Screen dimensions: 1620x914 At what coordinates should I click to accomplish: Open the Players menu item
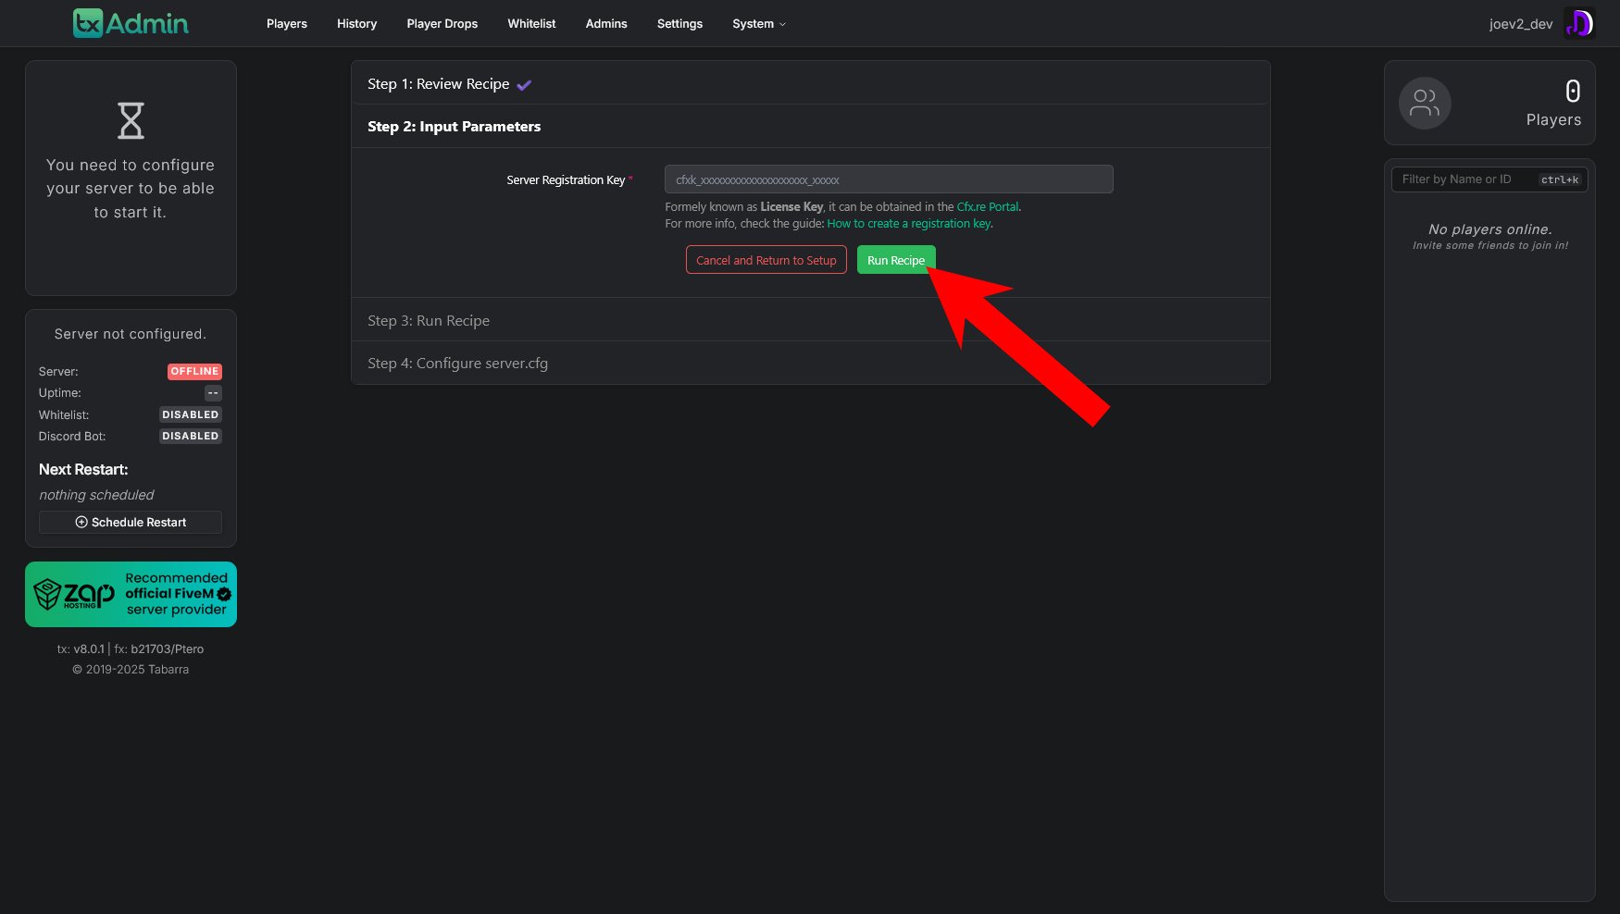(287, 24)
